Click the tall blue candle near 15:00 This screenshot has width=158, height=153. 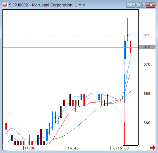[x=125, y=50]
